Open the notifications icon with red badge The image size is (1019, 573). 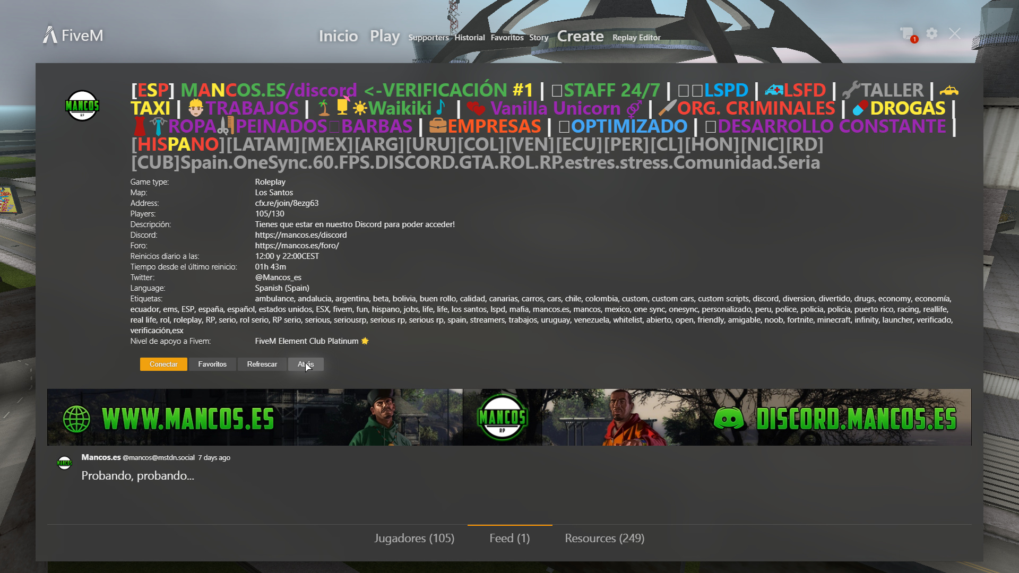click(x=908, y=34)
